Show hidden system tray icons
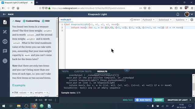 coord(148,106)
